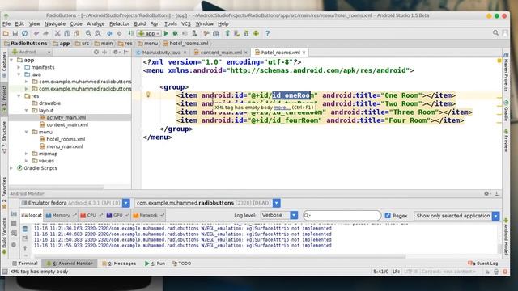518x291 pixels.
Task: Open the Terminal tool window button
Action: (25, 264)
